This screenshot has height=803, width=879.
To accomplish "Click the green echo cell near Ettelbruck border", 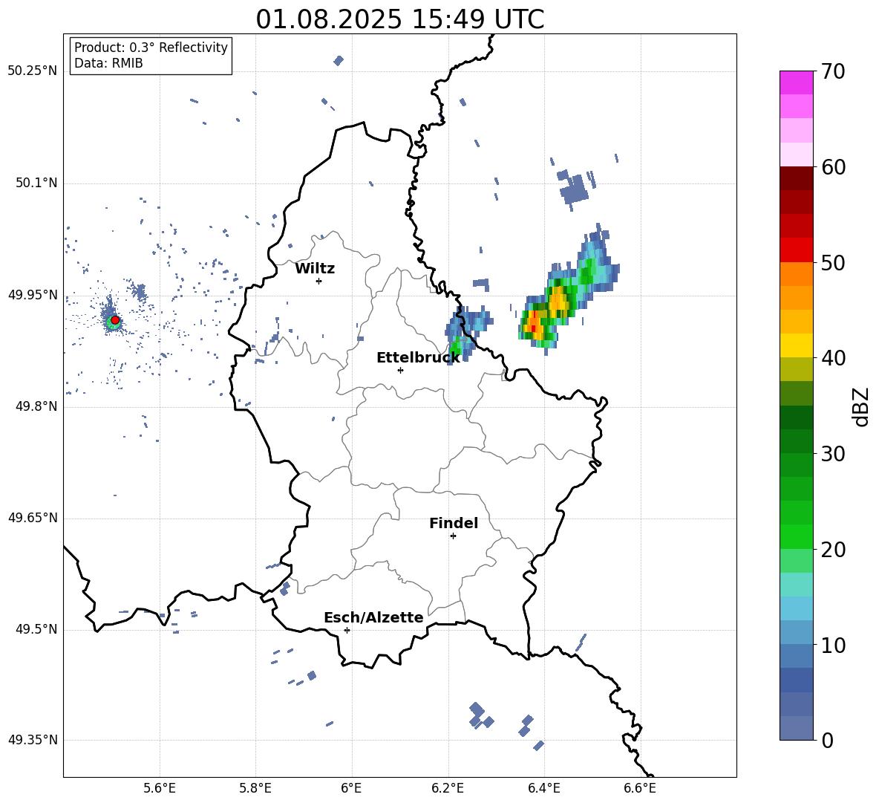I will (455, 348).
